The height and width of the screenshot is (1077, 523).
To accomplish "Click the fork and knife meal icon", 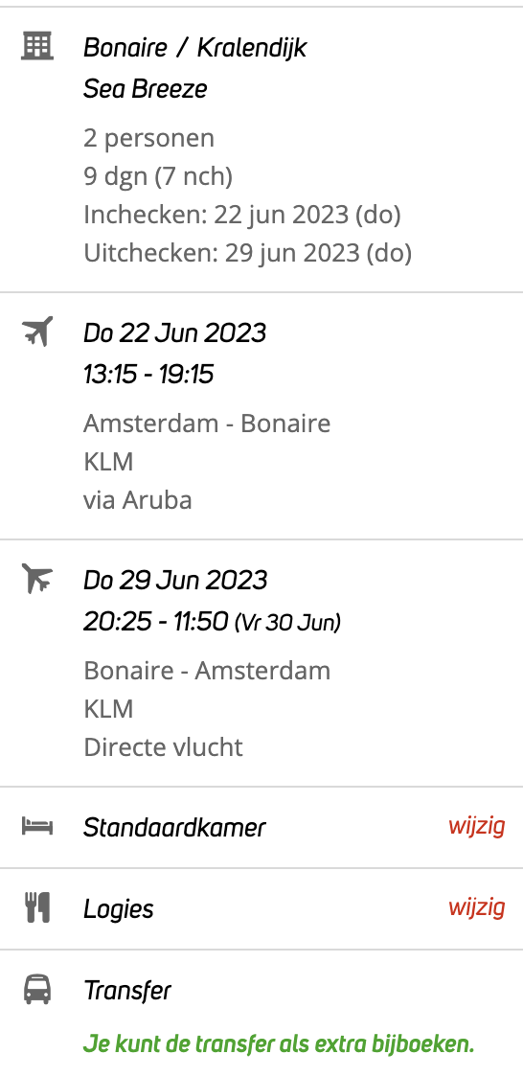I will [x=37, y=907].
